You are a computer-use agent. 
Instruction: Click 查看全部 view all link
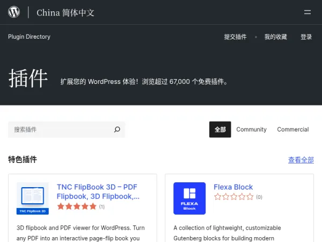click(x=301, y=160)
